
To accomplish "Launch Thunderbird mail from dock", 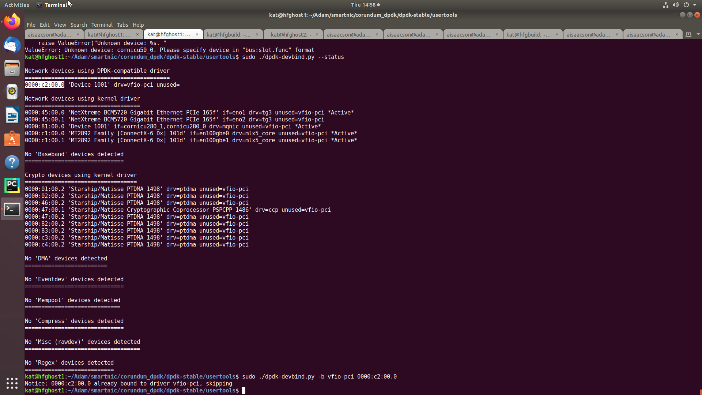I will pyautogui.click(x=12, y=45).
